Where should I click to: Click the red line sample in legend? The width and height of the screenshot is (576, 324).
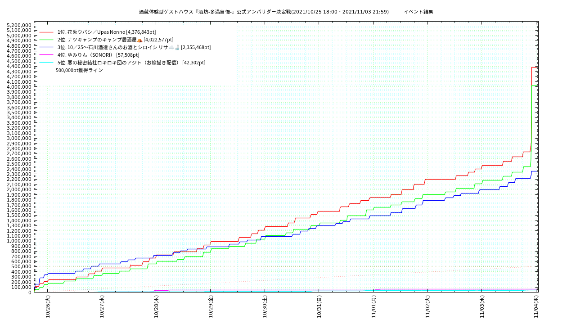(x=46, y=32)
